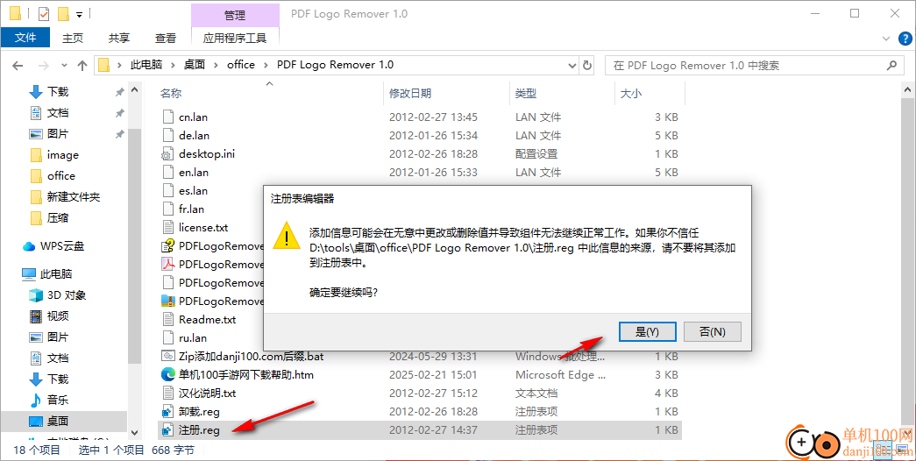916x461 pixels.
Task: Open 应用程序工具 ribbon tab
Action: (x=235, y=38)
